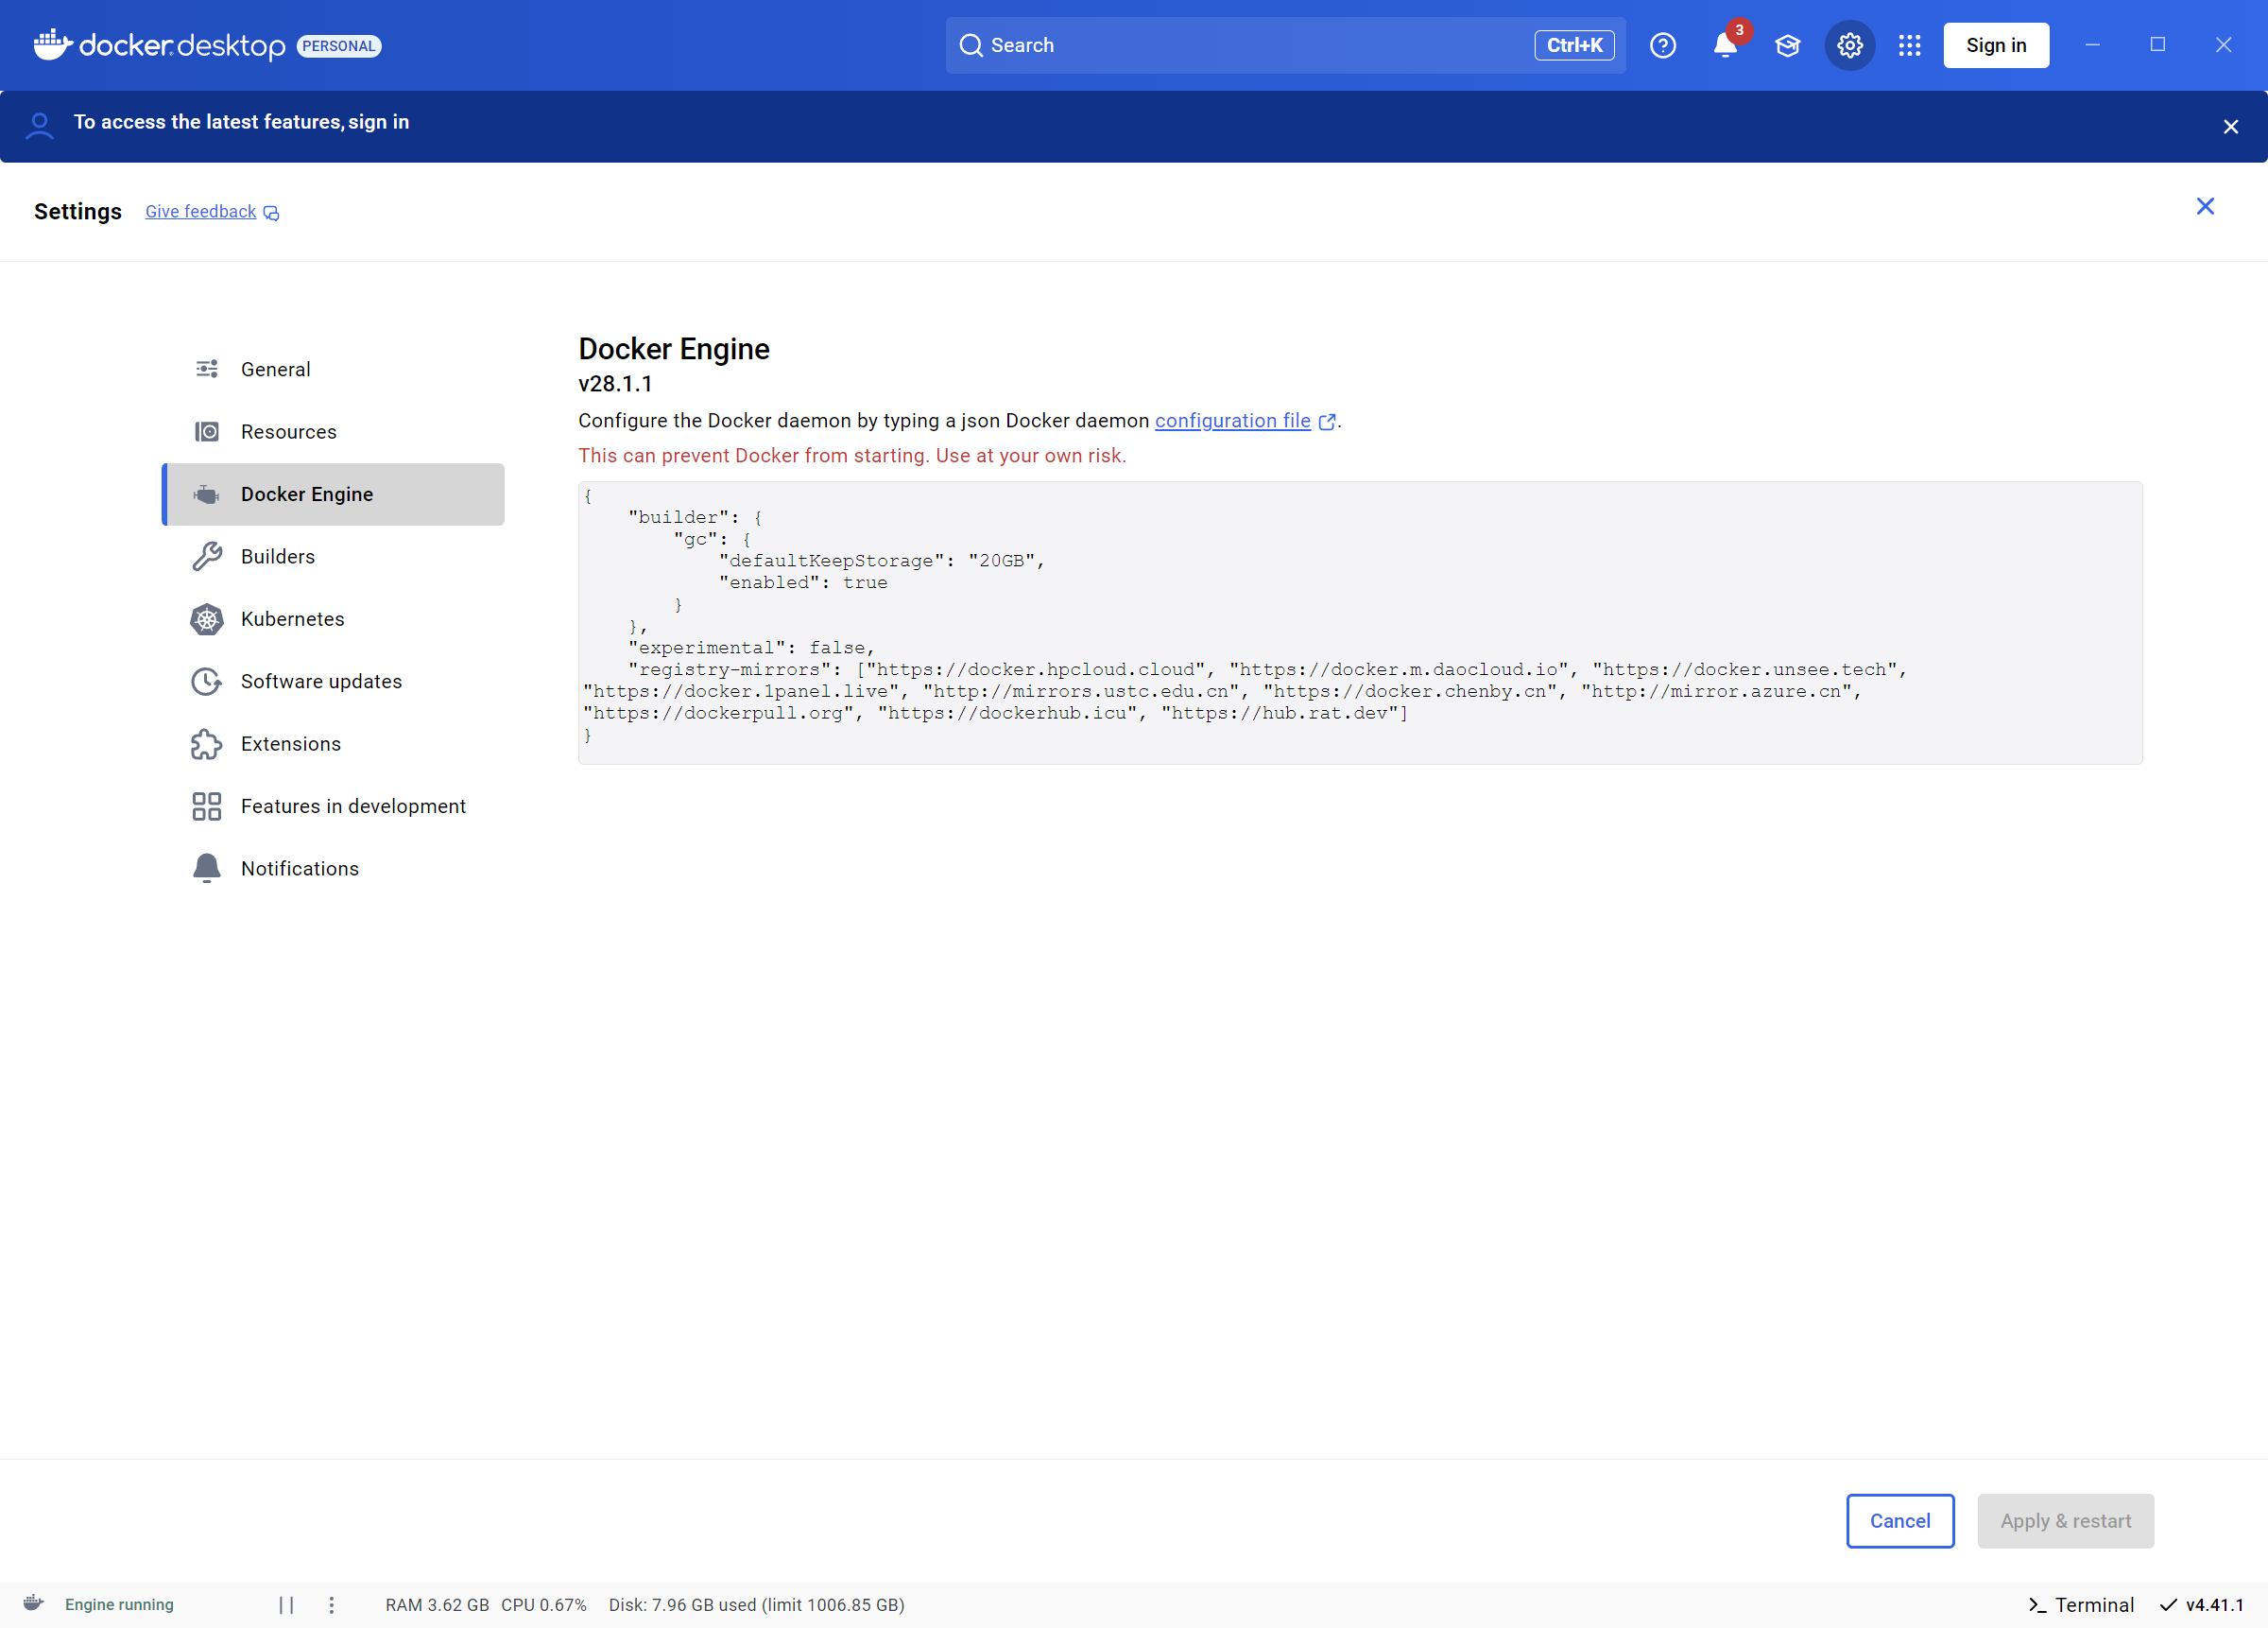Dismiss the sign in banner
The height and width of the screenshot is (1628, 2268).
click(2230, 127)
